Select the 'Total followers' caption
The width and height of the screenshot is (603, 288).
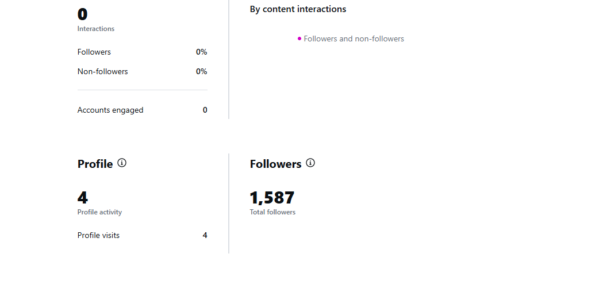click(x=272, y=212)
